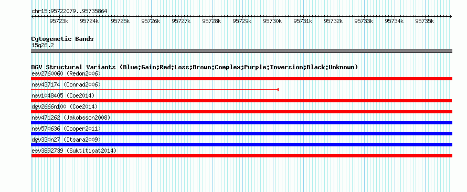
Task: Open the nsv1048405 (Coe2014) variant label
Action: click(x=63, y=95)
